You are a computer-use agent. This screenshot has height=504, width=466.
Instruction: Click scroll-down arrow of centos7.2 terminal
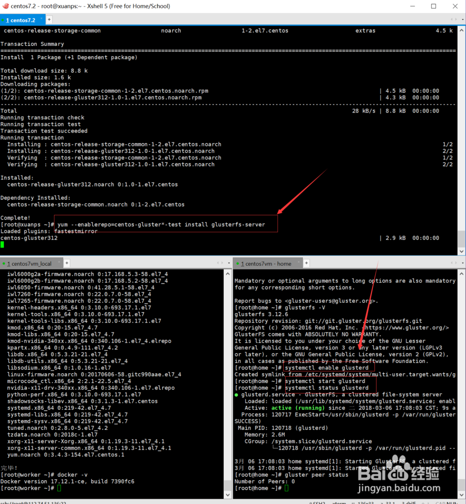pyautogui.click(x=461, y=251)
